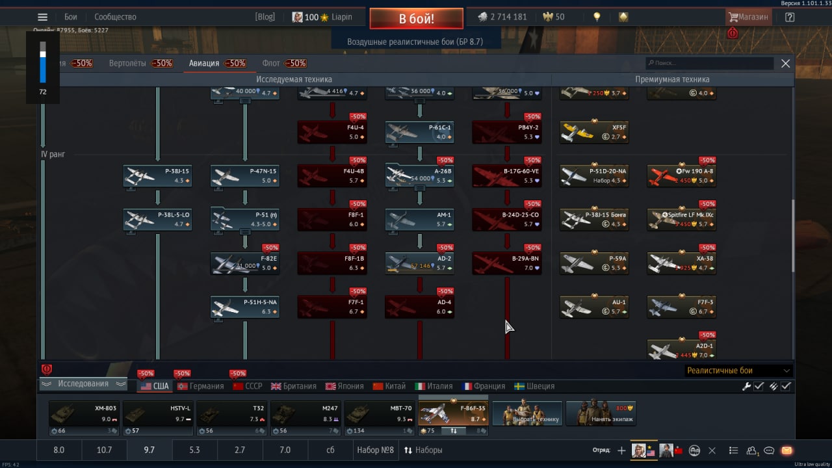The image size is (832, 468).
Task: Leave squad using the X icon
Action: 712,450
